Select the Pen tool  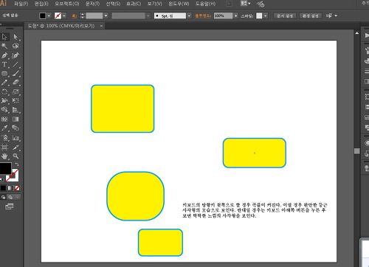(4, 55)
